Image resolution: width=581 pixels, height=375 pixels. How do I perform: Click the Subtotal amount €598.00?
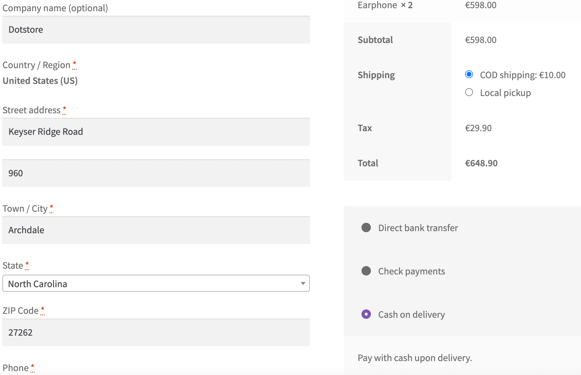point(481,40)
